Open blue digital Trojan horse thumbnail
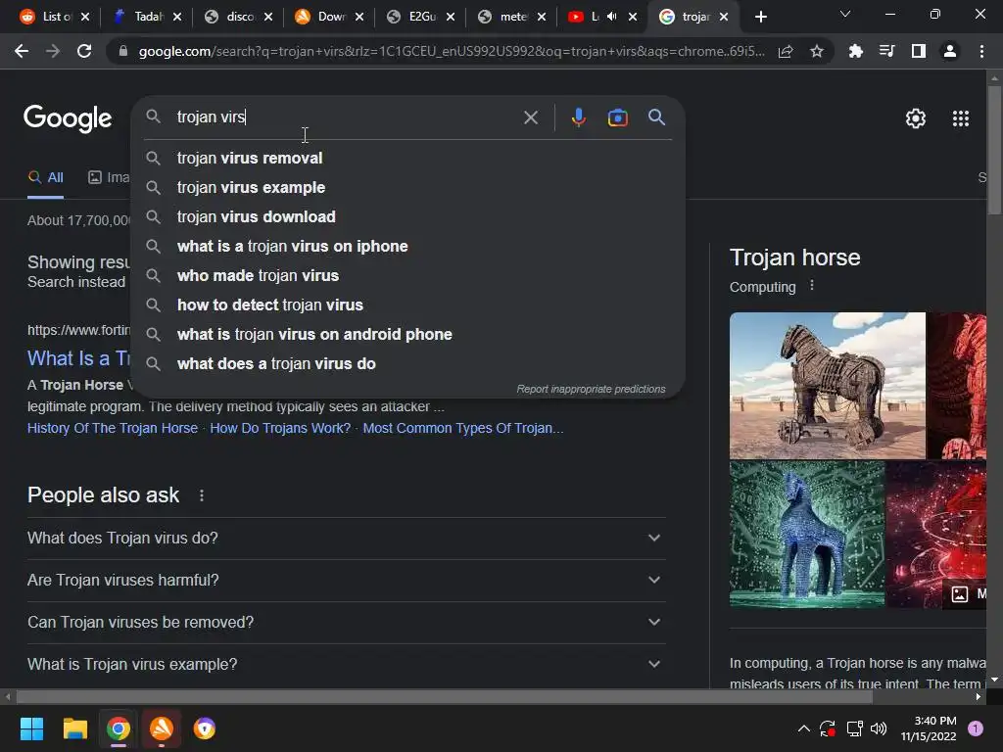The image size is (1003, 752). (807, 535)
